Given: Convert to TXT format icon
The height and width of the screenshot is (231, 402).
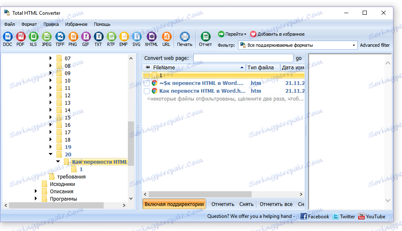Looking at the screenshot, I should (98, 37).
